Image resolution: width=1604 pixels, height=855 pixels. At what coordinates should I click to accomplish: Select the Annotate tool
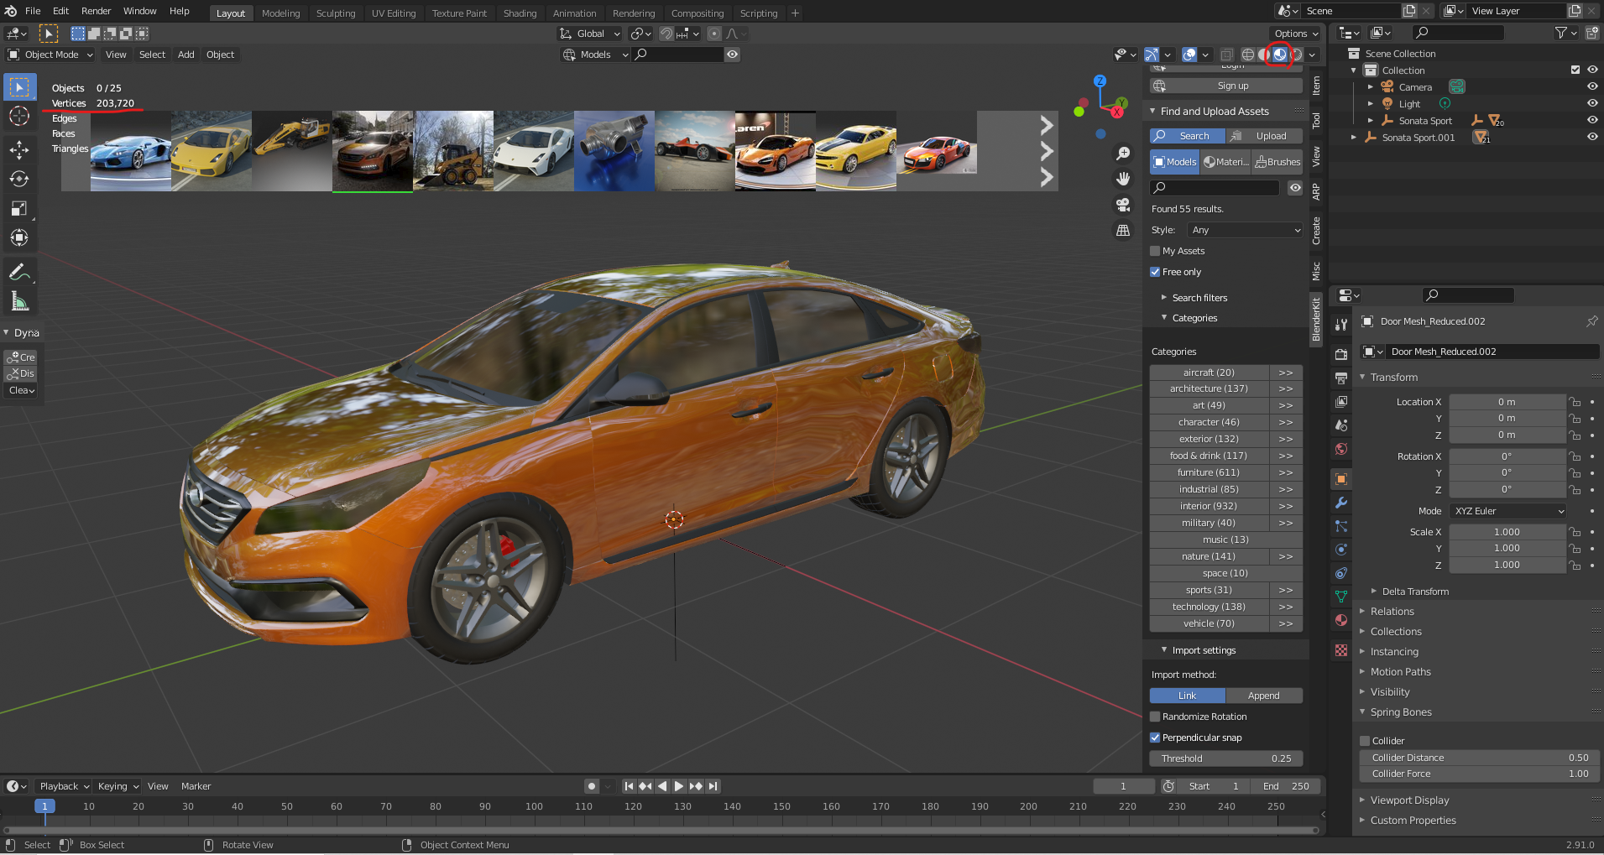(19, 272)
